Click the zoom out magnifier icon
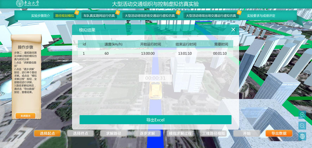This screenshot has height=148, width=312. 302,126
